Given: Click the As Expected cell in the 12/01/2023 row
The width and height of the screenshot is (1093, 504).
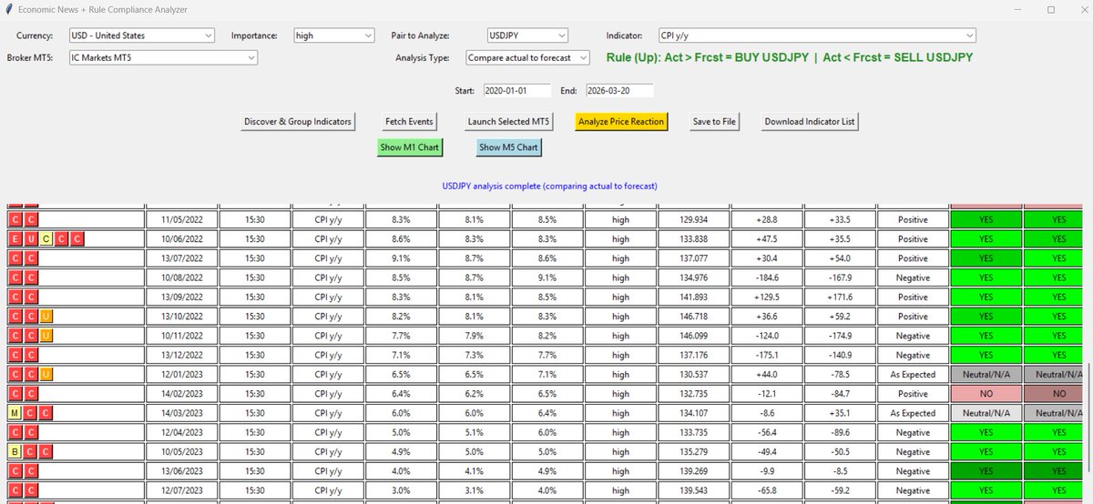Looking at the screenshot, I should tap(913, 374).
